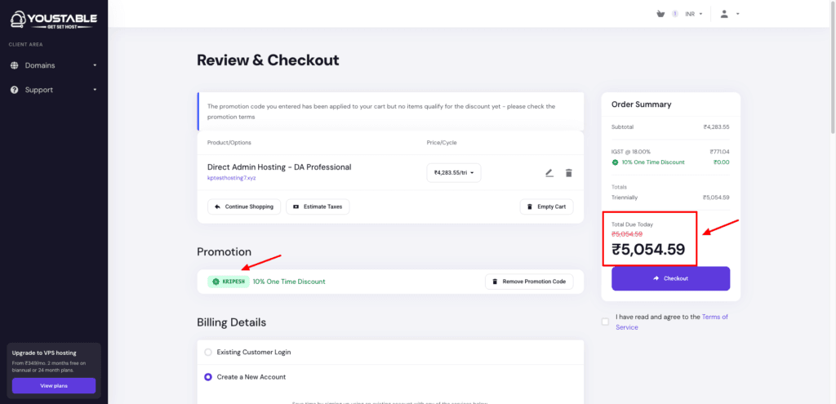Click View plans in VPS banner
Screen dimensions: 836x404
point(54,386)
